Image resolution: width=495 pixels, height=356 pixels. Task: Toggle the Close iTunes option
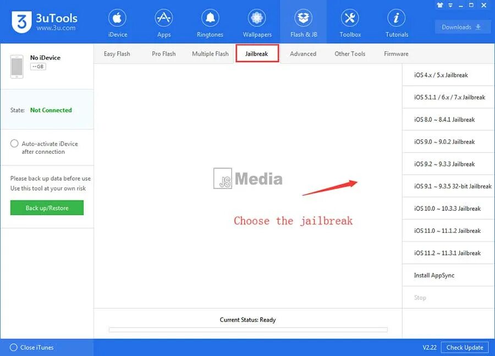tap(14, 348)
